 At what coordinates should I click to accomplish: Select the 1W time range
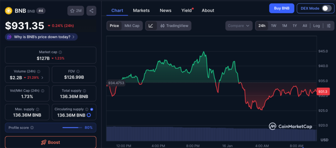[273, 26]
